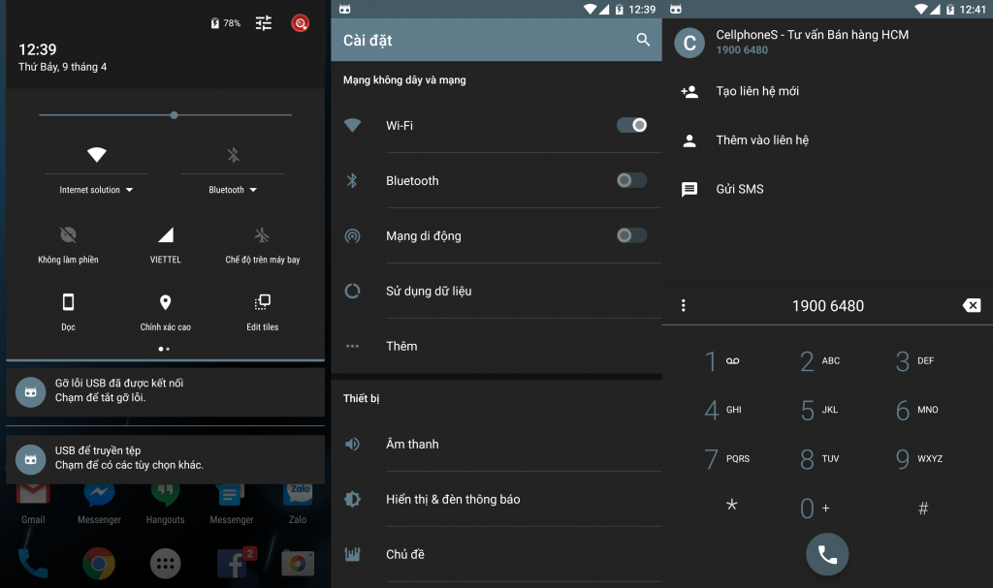
Task: Tap the Không làm phiền tile
Action: pos(68,235)
